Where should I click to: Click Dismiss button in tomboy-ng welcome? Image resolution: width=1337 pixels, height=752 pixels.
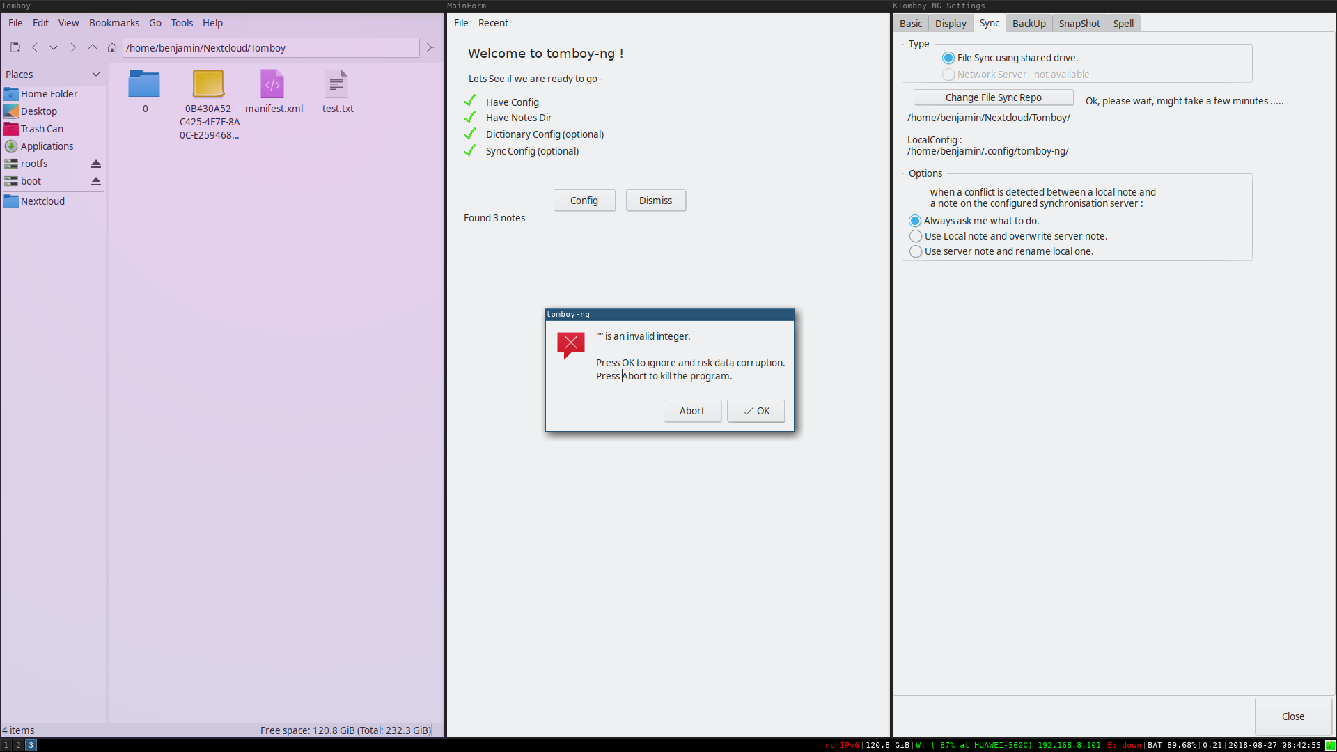[x=656, y=201]
